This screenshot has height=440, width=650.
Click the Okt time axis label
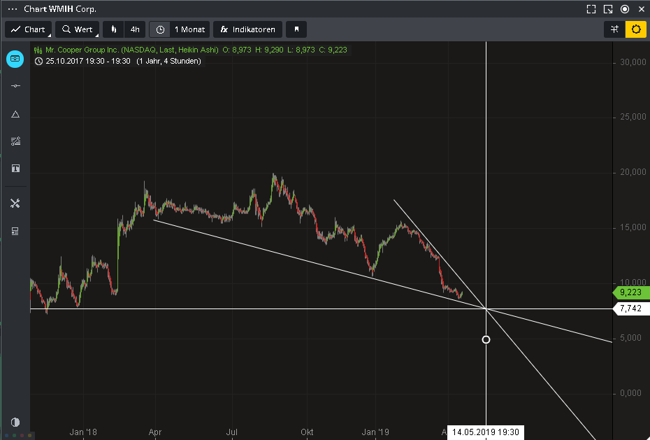(307, 432)
